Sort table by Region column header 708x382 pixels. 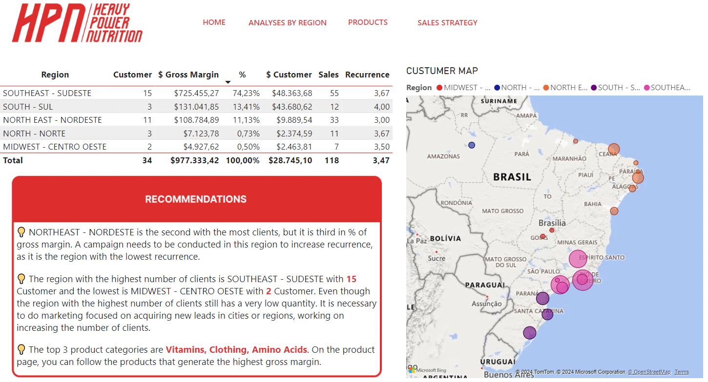coord(55,75)
